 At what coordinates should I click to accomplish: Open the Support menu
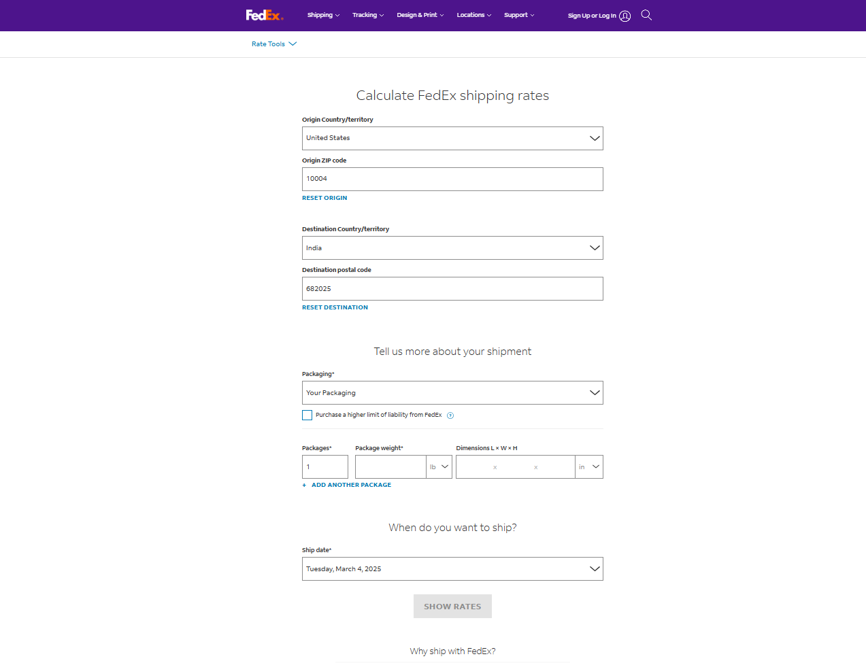click(x=519, y=15)
